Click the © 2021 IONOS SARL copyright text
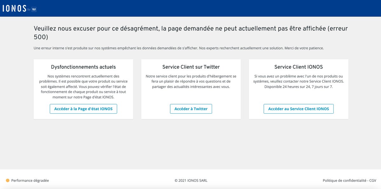381x189 pixels. coord(191,180)
